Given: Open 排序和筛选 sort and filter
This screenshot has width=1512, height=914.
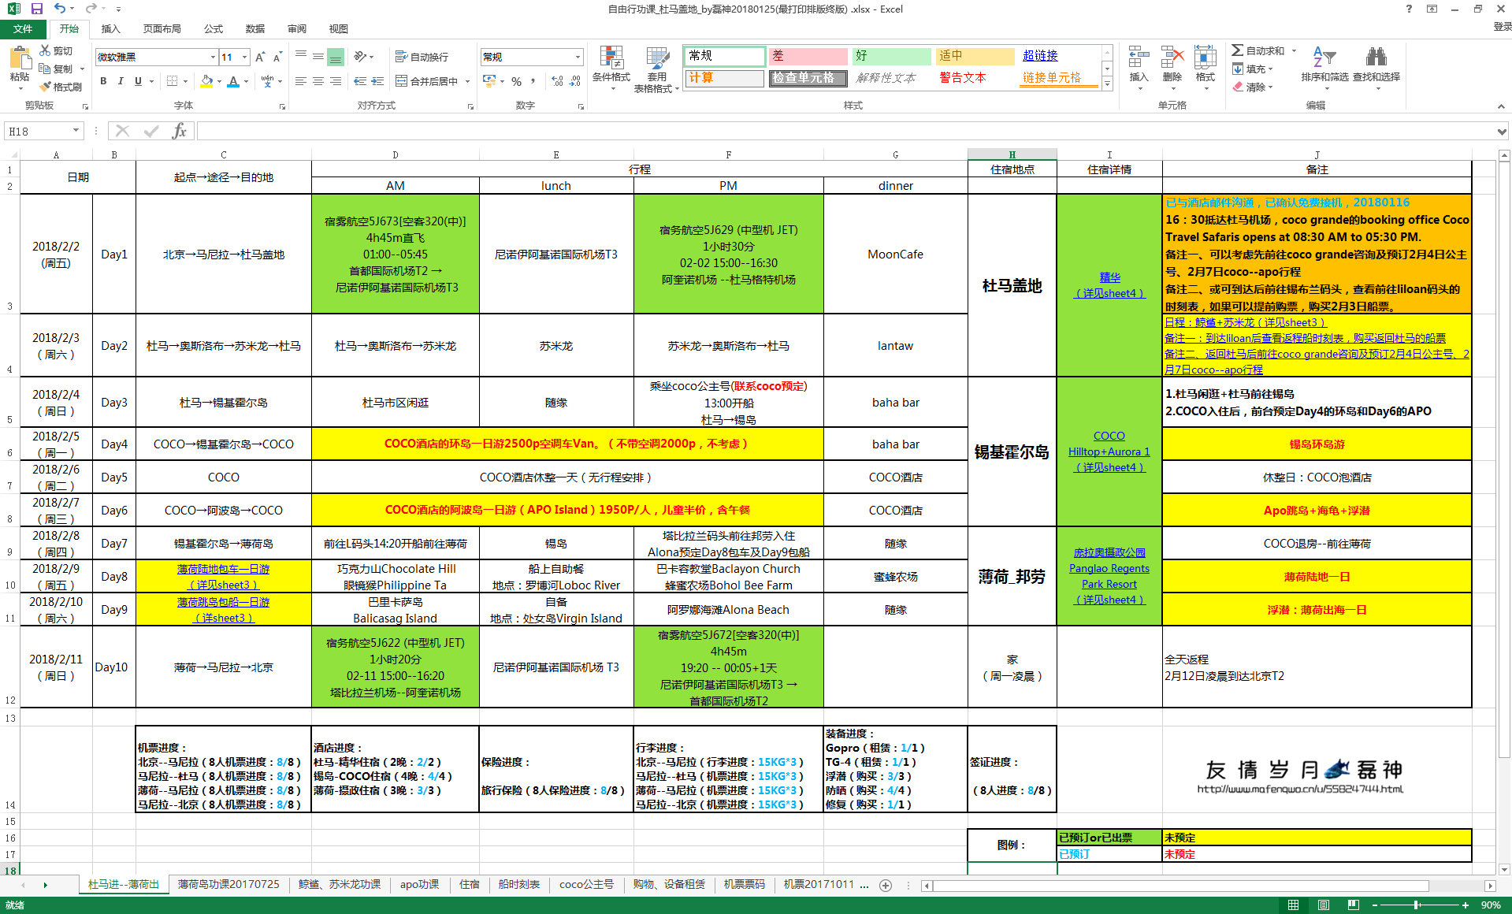Looking at the screenshot, I should click(x=1324, y=67).
